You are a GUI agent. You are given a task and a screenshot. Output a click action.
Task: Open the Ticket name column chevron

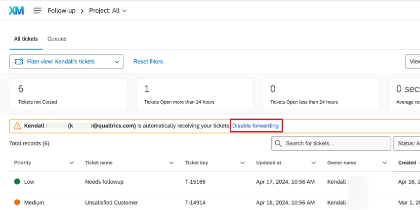point(171,163)
